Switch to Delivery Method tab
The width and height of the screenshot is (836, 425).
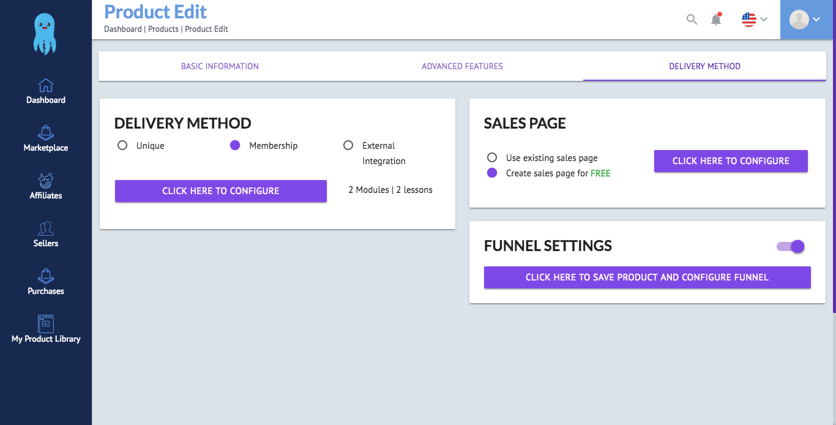click(704, 66)
